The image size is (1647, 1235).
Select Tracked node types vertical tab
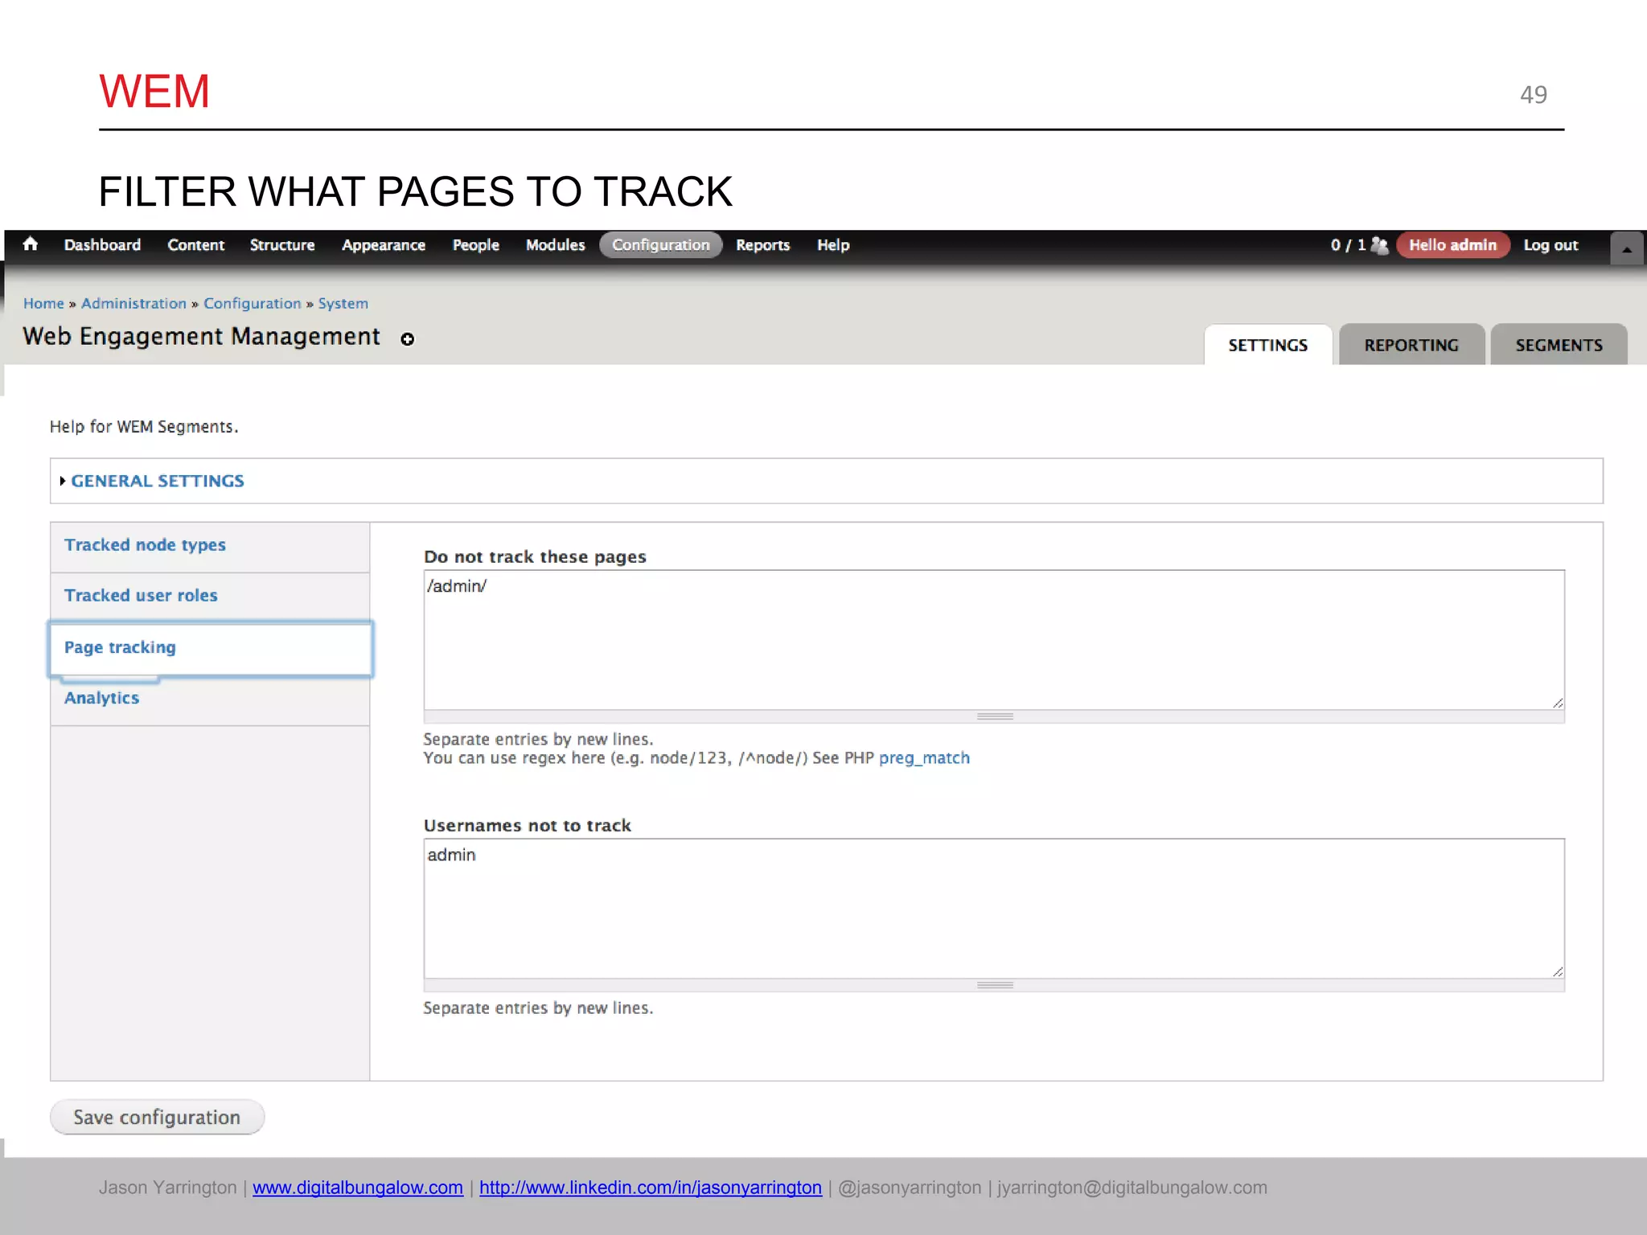pos(210,547)
